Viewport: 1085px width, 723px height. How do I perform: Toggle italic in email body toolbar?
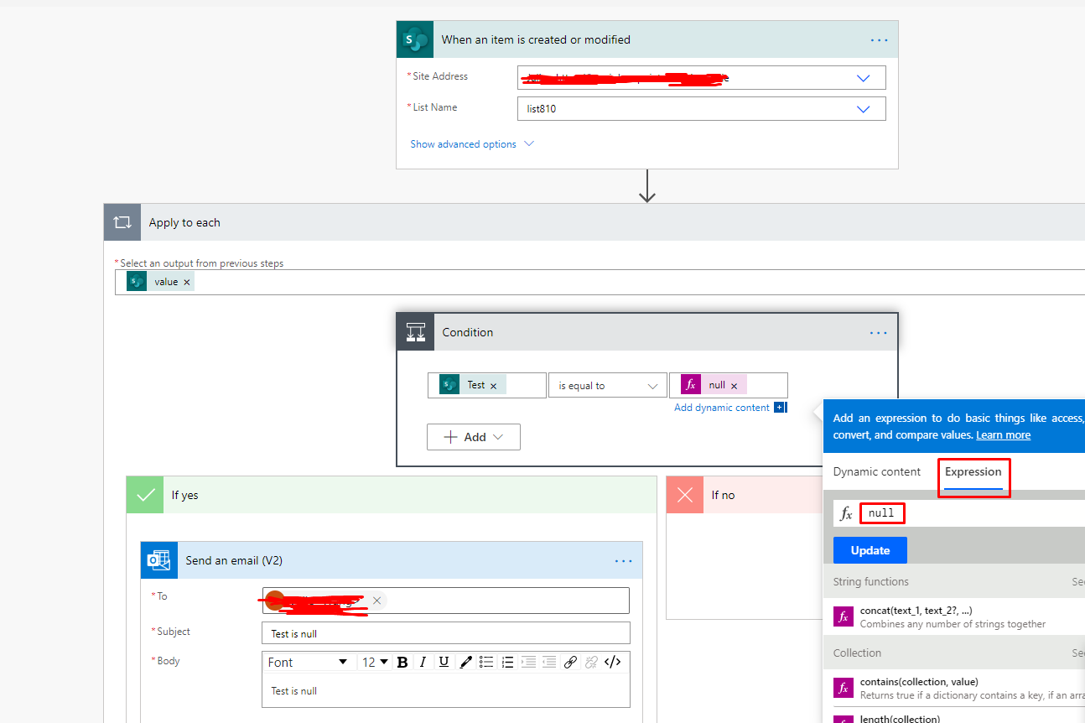[423, 662]
